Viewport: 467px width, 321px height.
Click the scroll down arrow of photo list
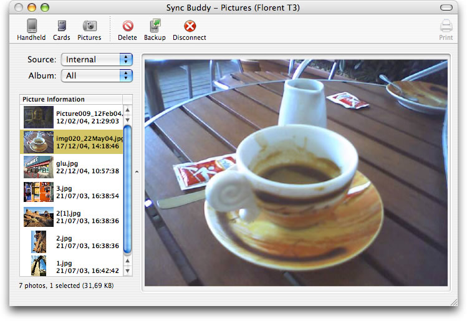[128, 271]
